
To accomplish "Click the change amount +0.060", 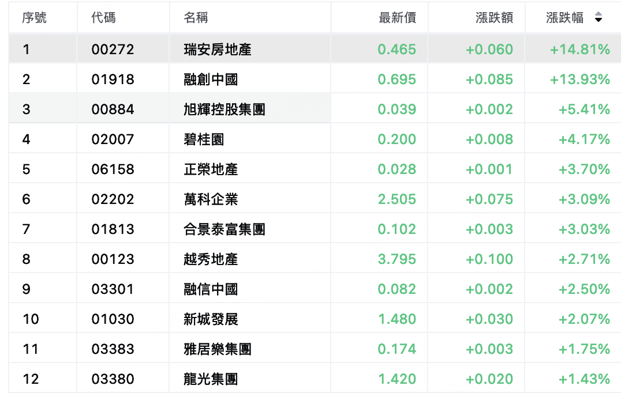I will pos(489,50).
